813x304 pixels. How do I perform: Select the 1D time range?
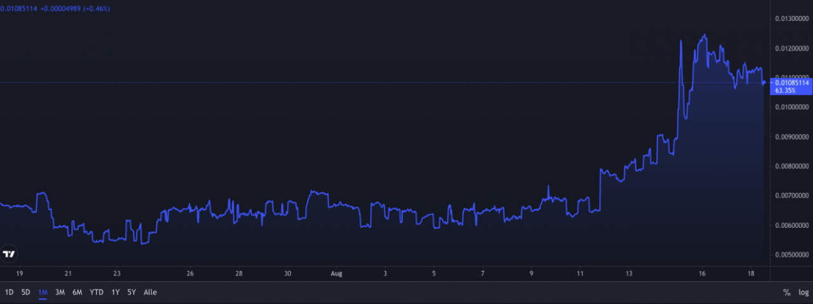point(9,293)
